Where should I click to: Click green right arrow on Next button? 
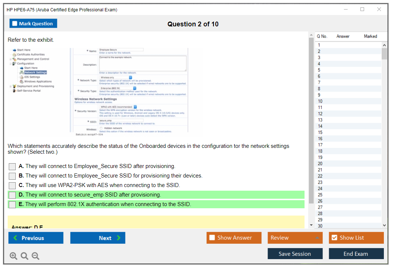(118, 238)
